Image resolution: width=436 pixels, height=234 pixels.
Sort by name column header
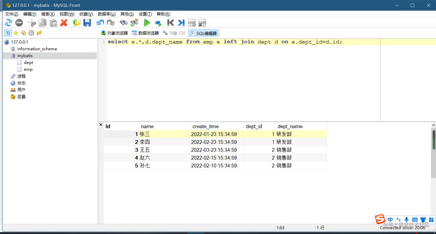pos(165,126)
